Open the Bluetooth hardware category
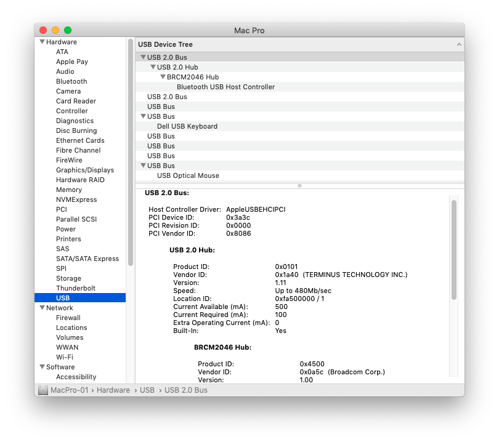The image size is (499, 442). coord(71,81)
